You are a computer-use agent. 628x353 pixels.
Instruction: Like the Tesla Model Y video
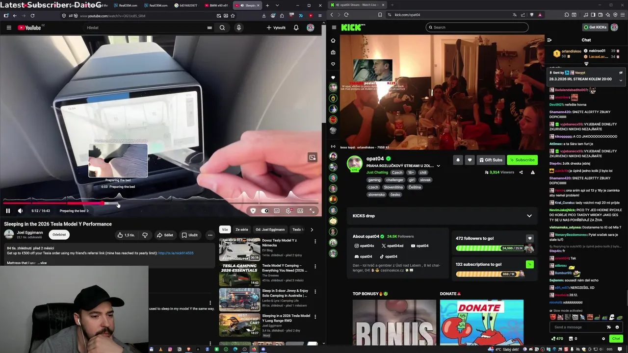click(126, 235)
